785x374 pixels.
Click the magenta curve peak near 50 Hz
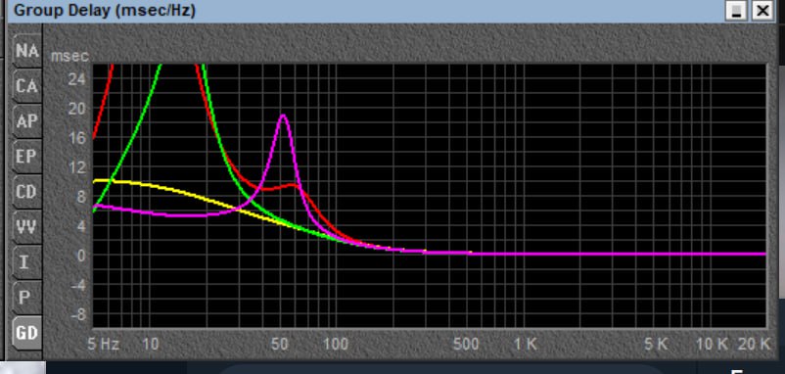pos(283,117)
